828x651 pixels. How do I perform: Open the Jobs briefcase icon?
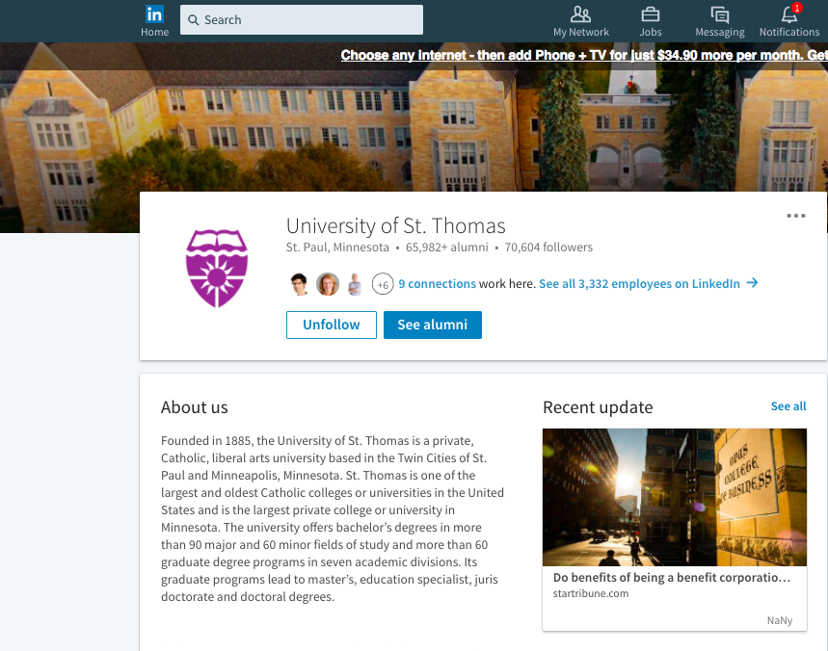pyautogui.click(x=650, y=14)
